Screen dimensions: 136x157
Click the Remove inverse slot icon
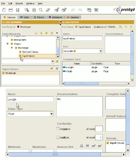100,146
